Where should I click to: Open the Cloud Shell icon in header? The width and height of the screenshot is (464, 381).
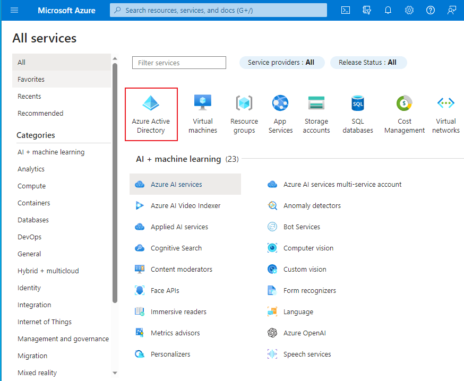(x=346, y=10)
